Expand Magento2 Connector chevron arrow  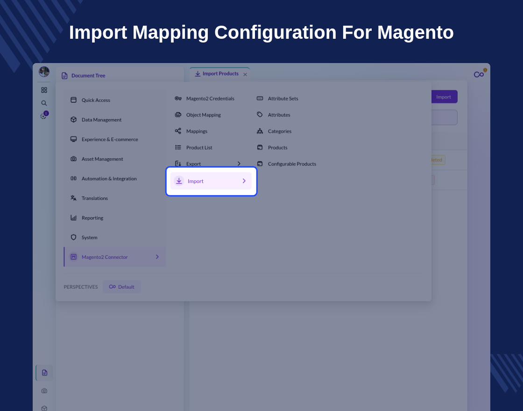[157, 257]
